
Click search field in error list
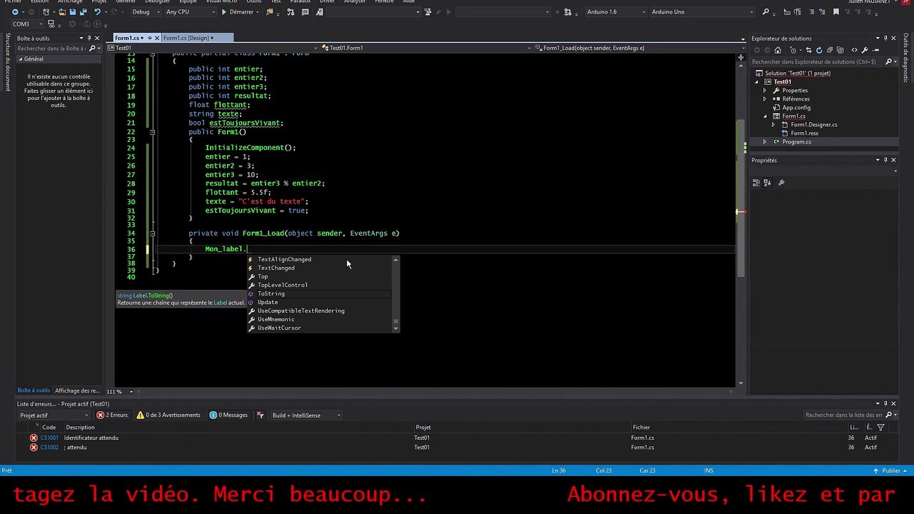tap(844, 415)
